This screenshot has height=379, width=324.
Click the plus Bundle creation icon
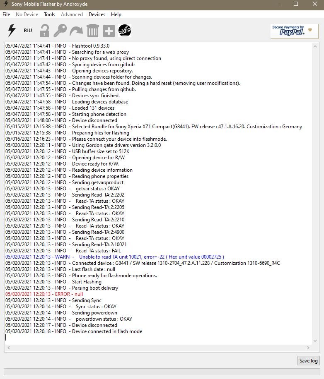109,31
